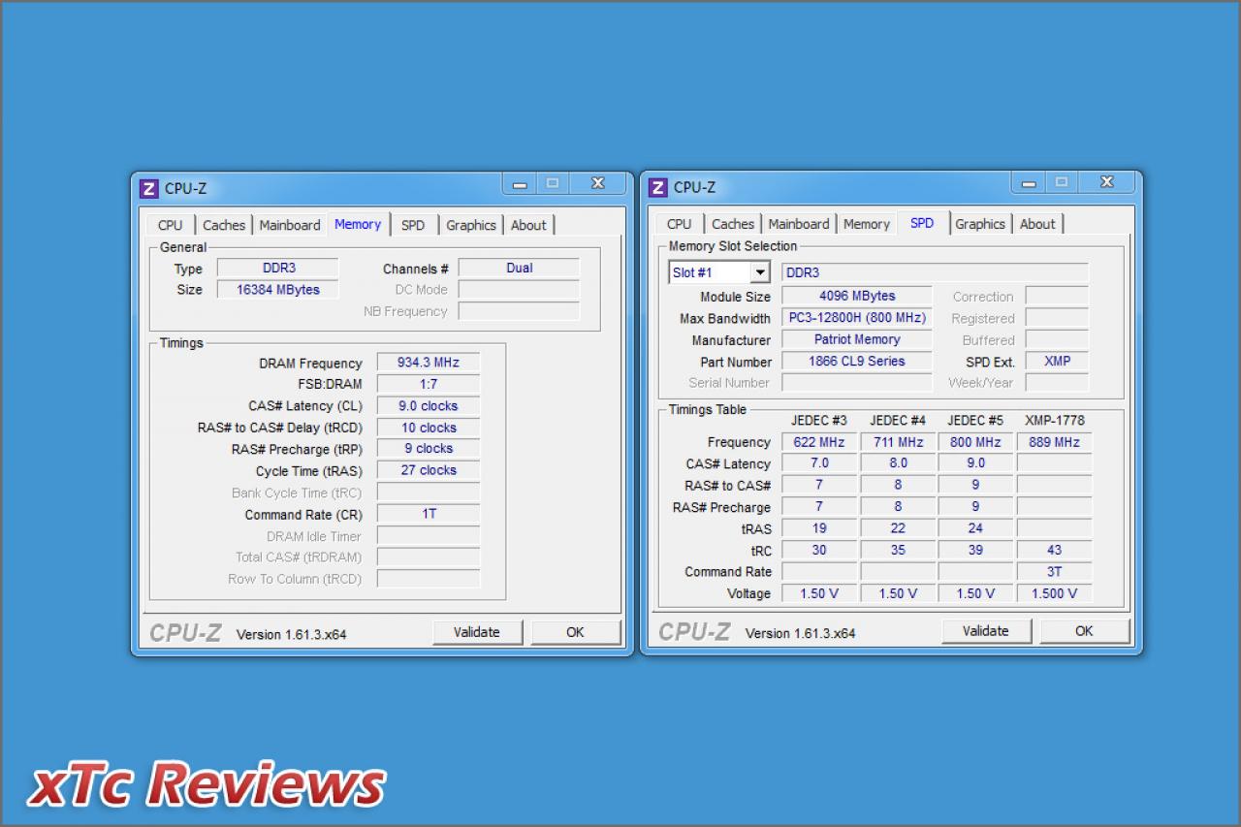
Task: Click the JEDEC #5 tRAS cell 24
Action: 975,528
